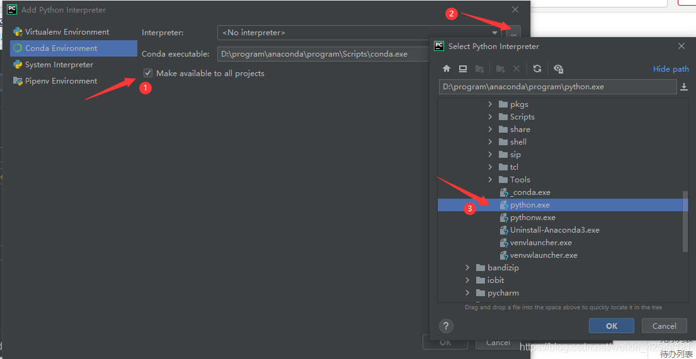Viewport: 696px width, 359px height.
Task: Click the bandizip folder icon
Action: pos(481,268)
